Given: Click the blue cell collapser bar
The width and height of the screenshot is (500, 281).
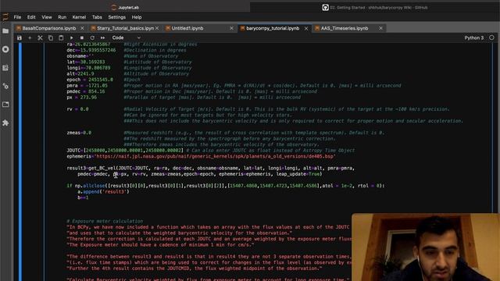Looking at the screenshot, I should pos(20,162).
